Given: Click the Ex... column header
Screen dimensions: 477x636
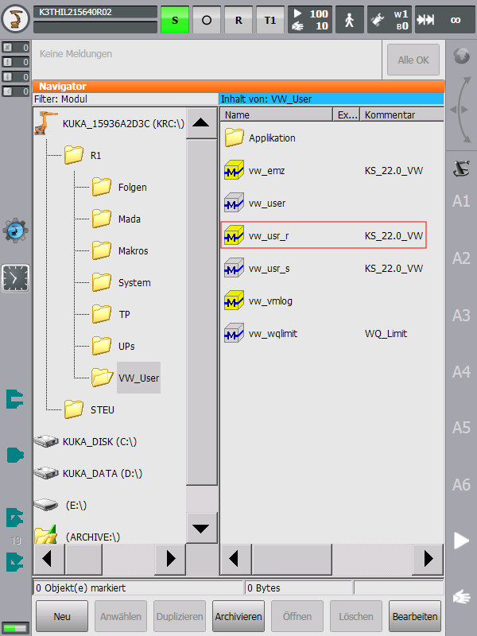Looking at the screenshot, I should point(347,114).
